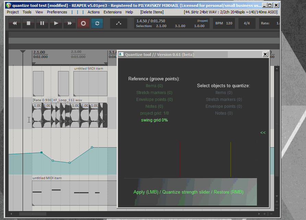Viewport: 306px width, 220px height.
Task: Open the View menu
Action: [x=39, y=12]
